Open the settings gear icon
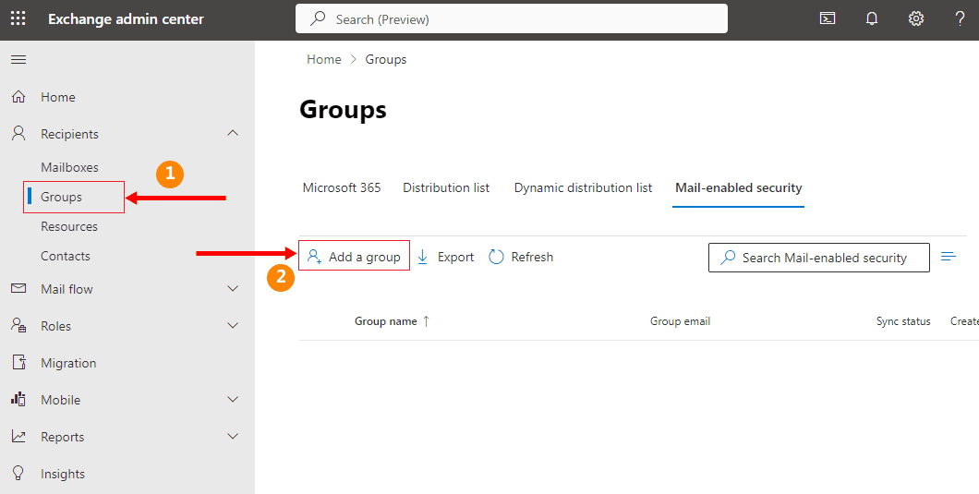 point(916,18)
